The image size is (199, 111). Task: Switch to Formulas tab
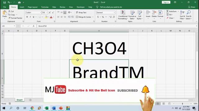[45, 7]
